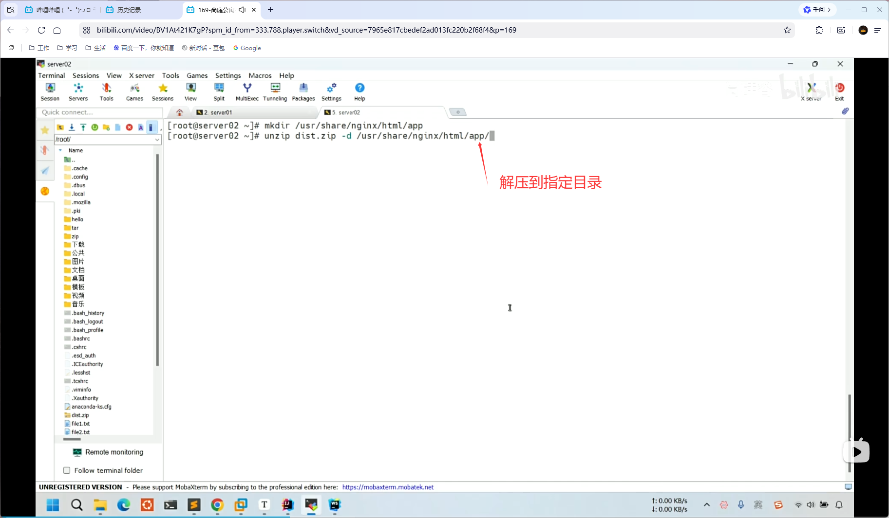
Task: Select the hello folder
Action: [x=74, y=219]
